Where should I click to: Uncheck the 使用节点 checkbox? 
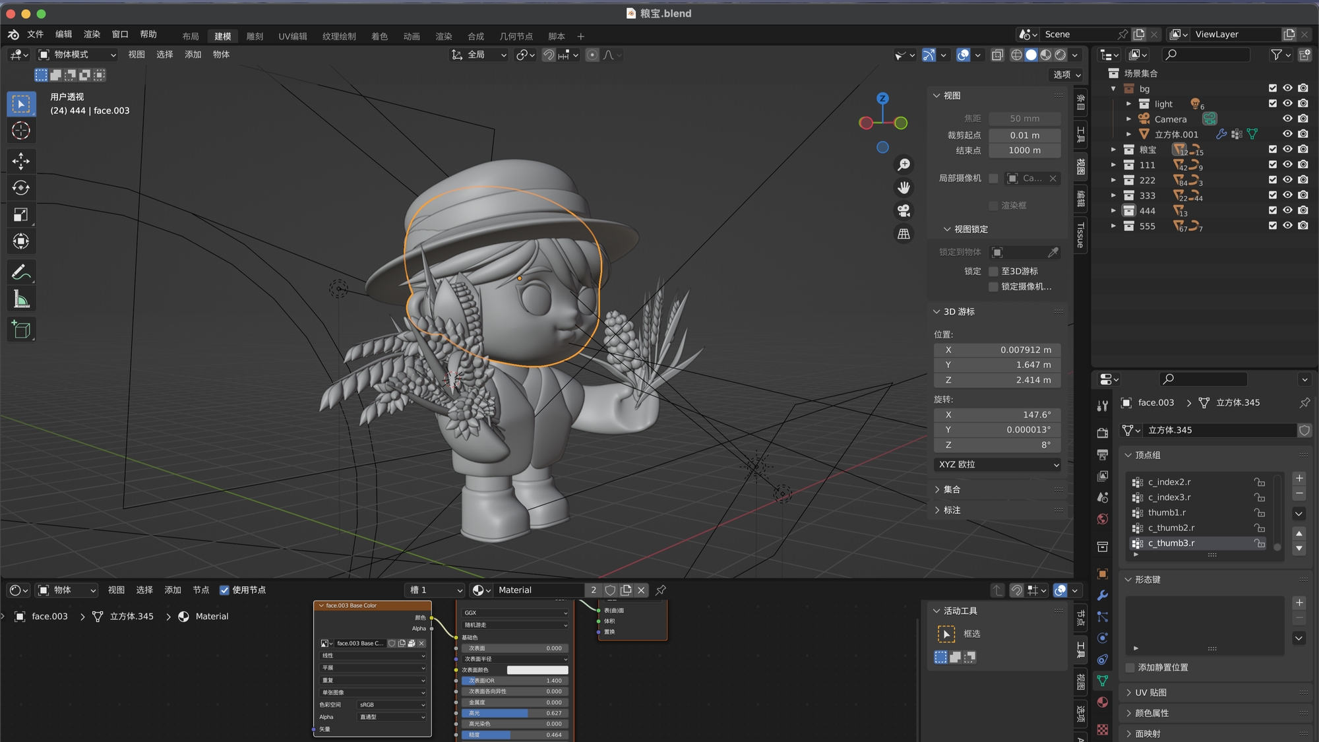coord(224,590)
